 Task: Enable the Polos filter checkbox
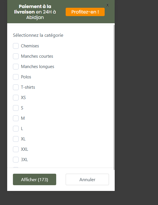[16, 77]
